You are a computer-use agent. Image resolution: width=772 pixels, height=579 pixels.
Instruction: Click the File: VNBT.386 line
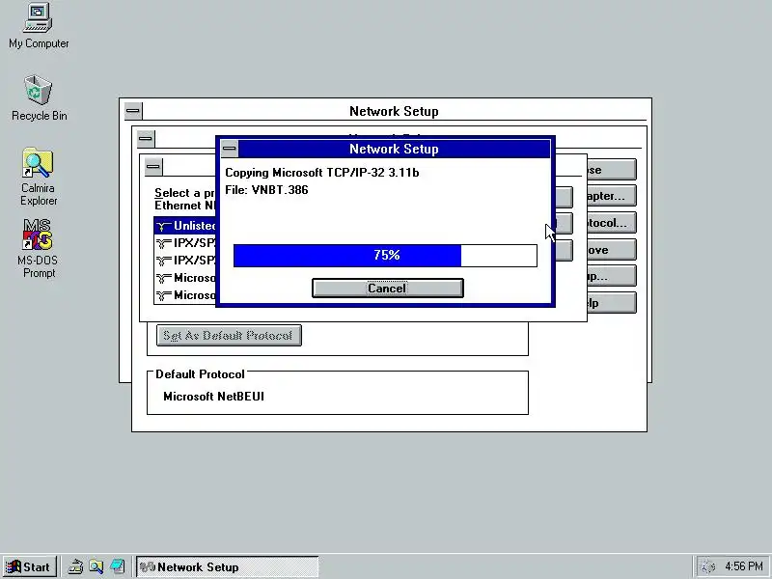coord(266,190)
